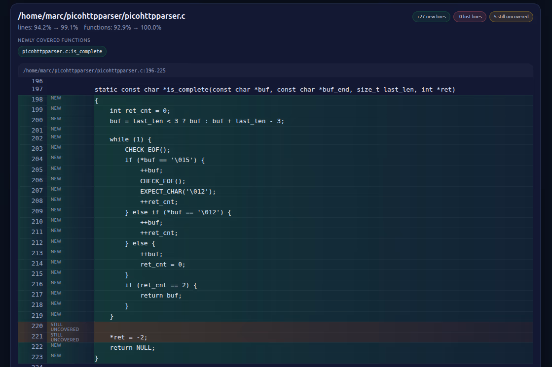Click the NEW label on line 198
Viewport: 552px width, 367px height.
(56, 98)
